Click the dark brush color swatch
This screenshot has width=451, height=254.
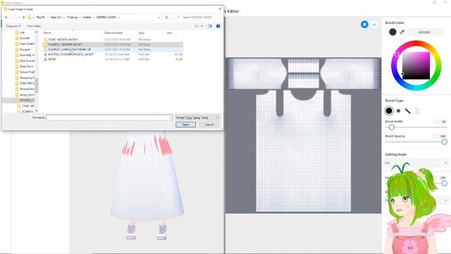393,32
